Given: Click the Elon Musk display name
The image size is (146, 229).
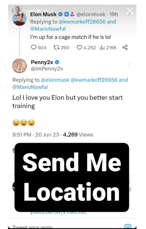Looking at the screenshot, I should [43, 14].
